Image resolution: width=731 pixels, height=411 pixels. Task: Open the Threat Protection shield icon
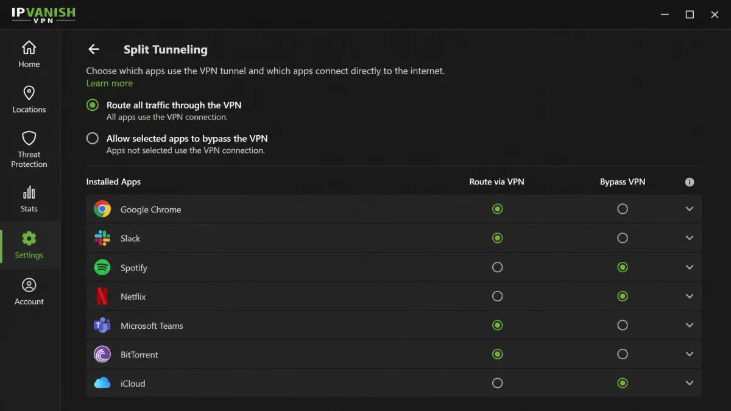click(29, 138)
